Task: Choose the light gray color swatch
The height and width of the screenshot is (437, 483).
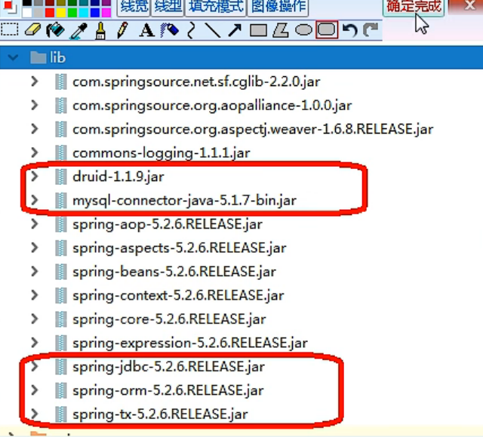Action: tap(38, 13)
